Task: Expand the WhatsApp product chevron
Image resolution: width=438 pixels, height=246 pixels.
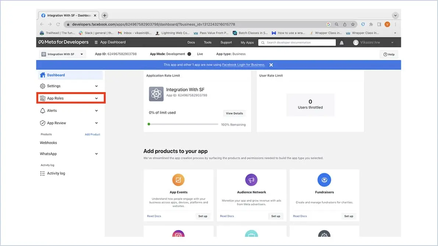Action: click(x=96, y=154)
